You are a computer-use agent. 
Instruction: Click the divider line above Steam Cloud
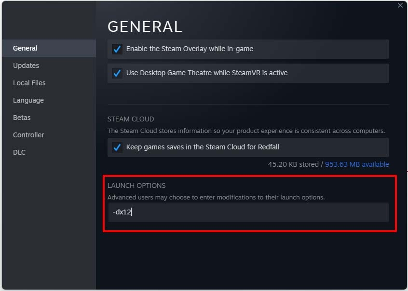(248, 104)
